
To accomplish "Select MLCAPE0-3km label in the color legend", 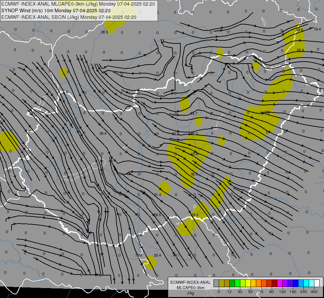I will pos(191,288).
